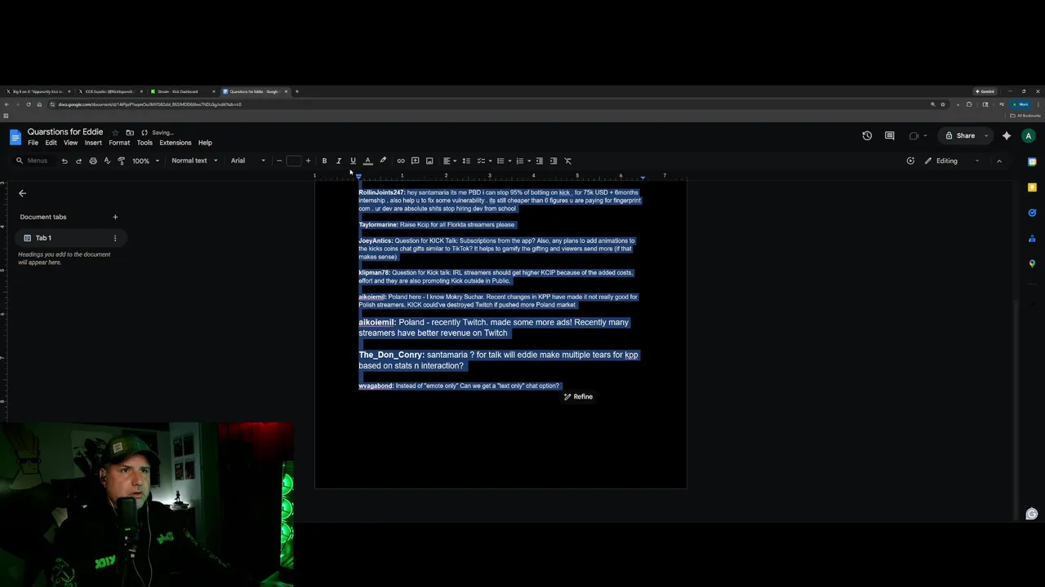Open the Google Docs home icon
This screenshot has height=587, width=1045.
coord(16,137)
